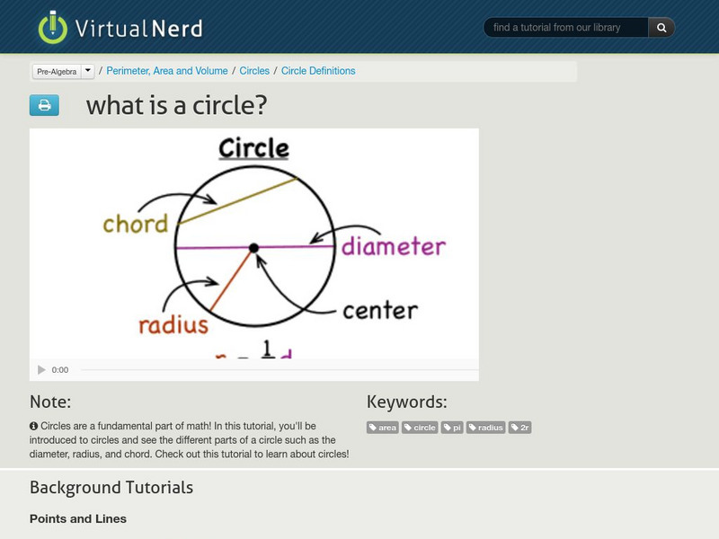719x539 pixels.
Task: Play the circle tutorial video
Action: [41, 370]
